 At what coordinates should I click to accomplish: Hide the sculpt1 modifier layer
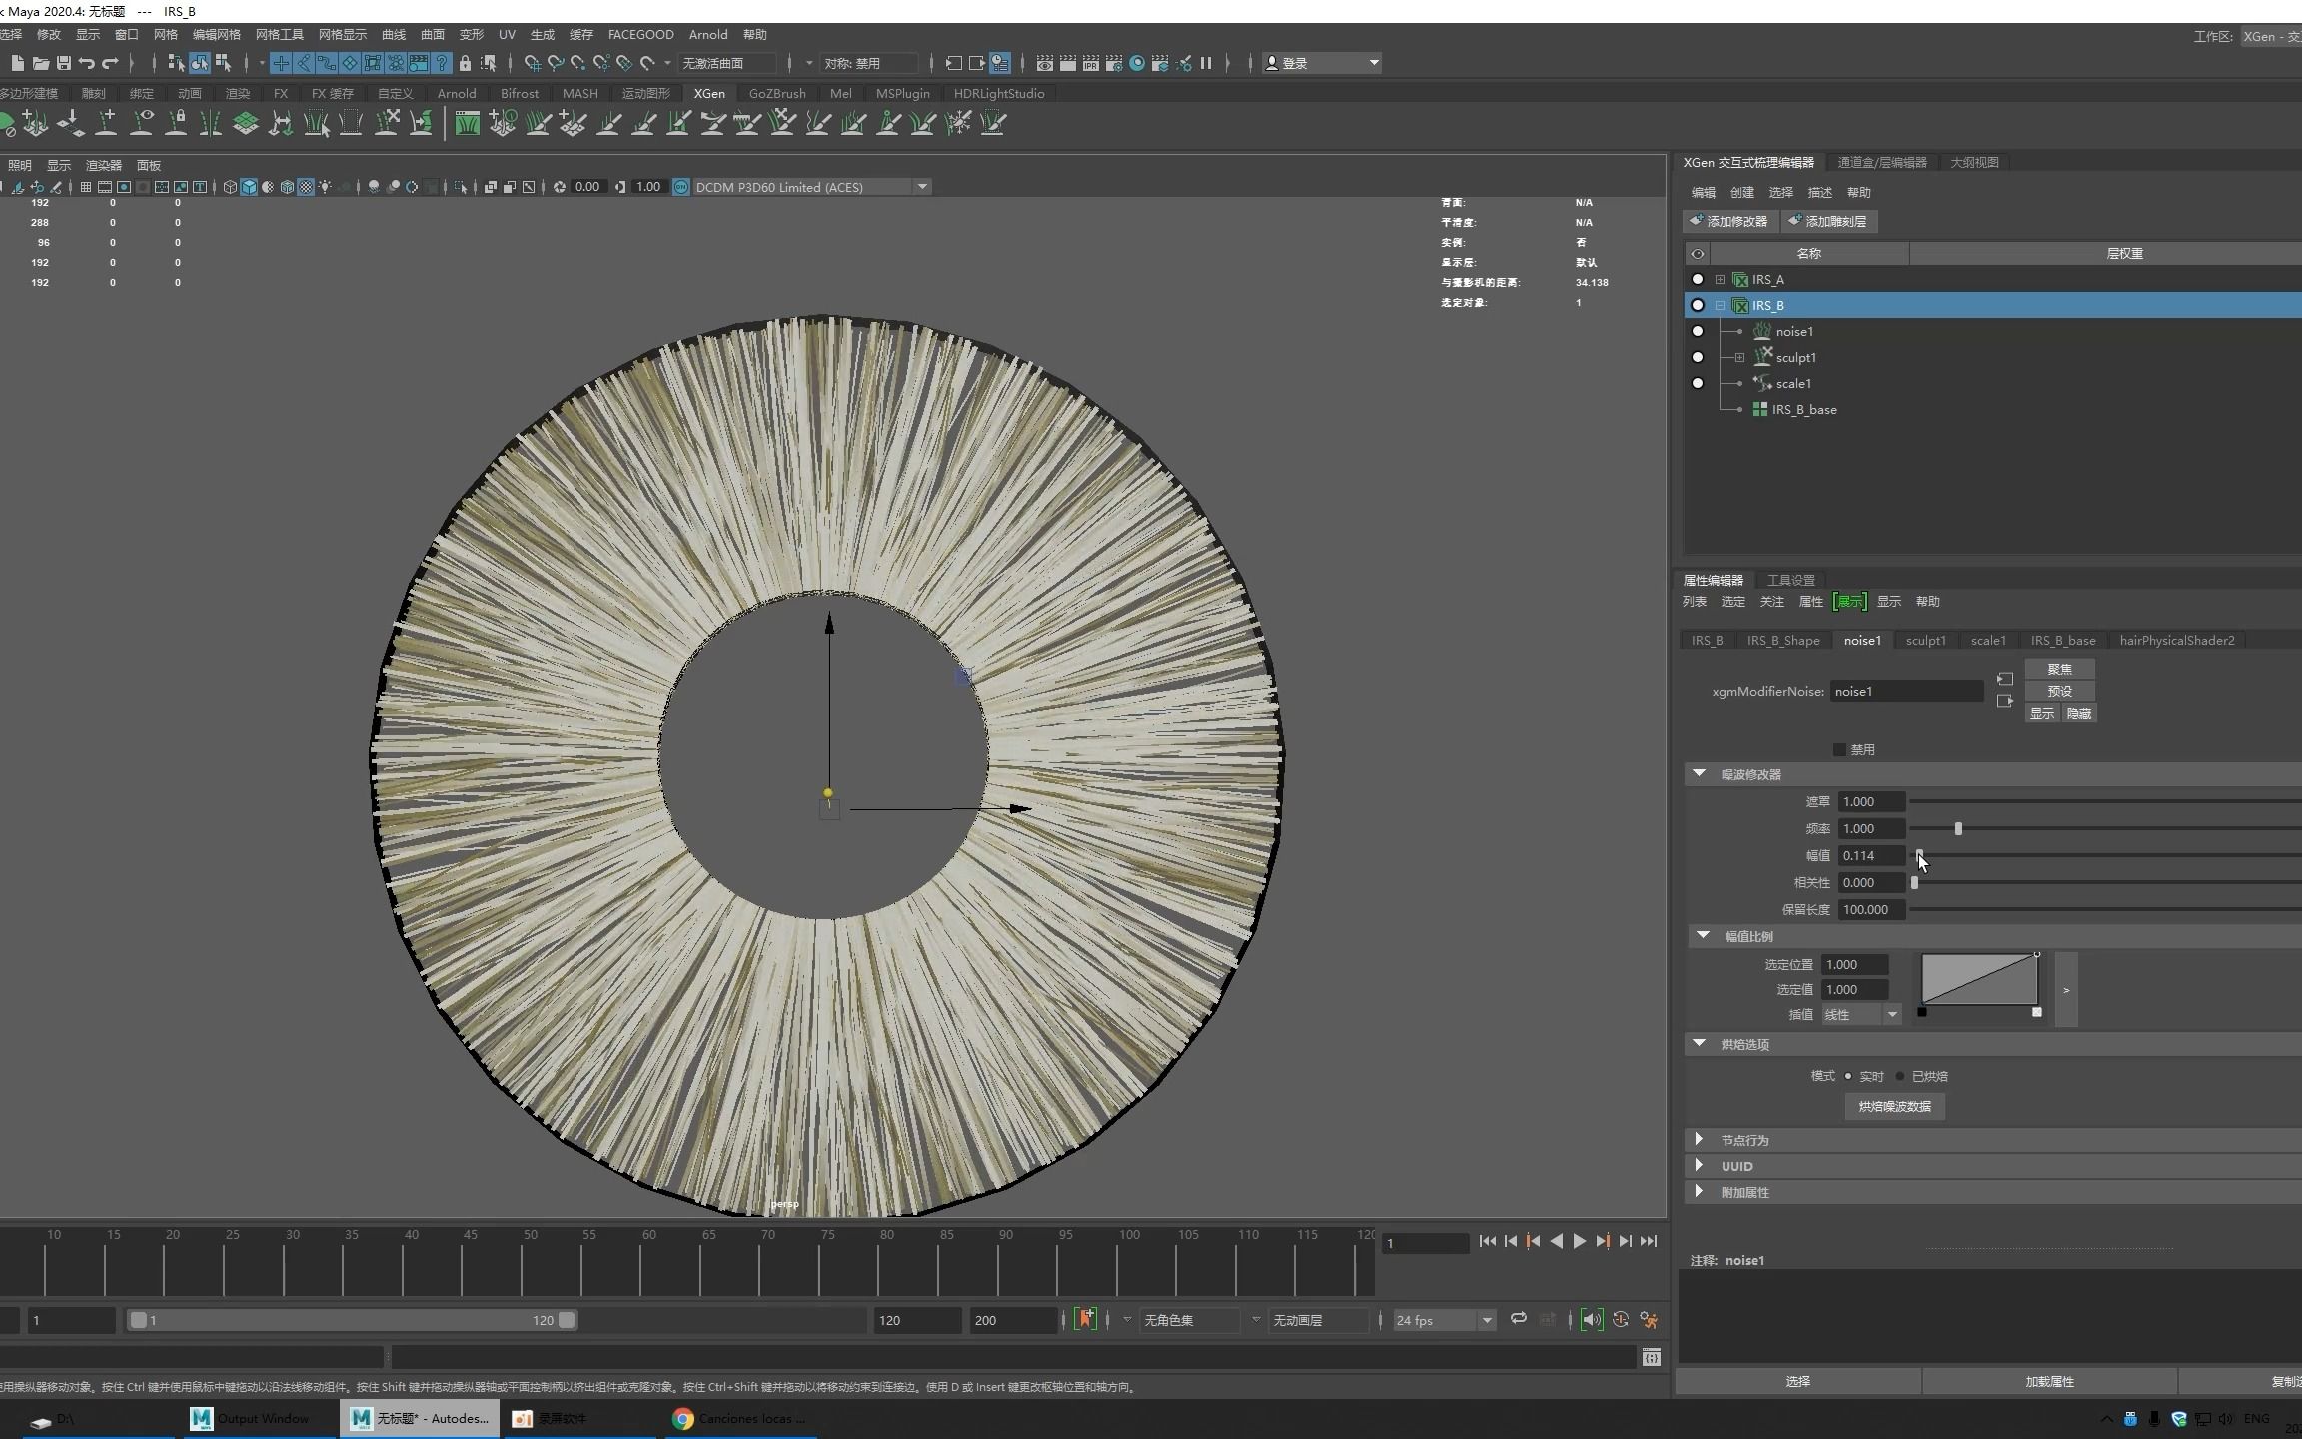click(1697, 357)
